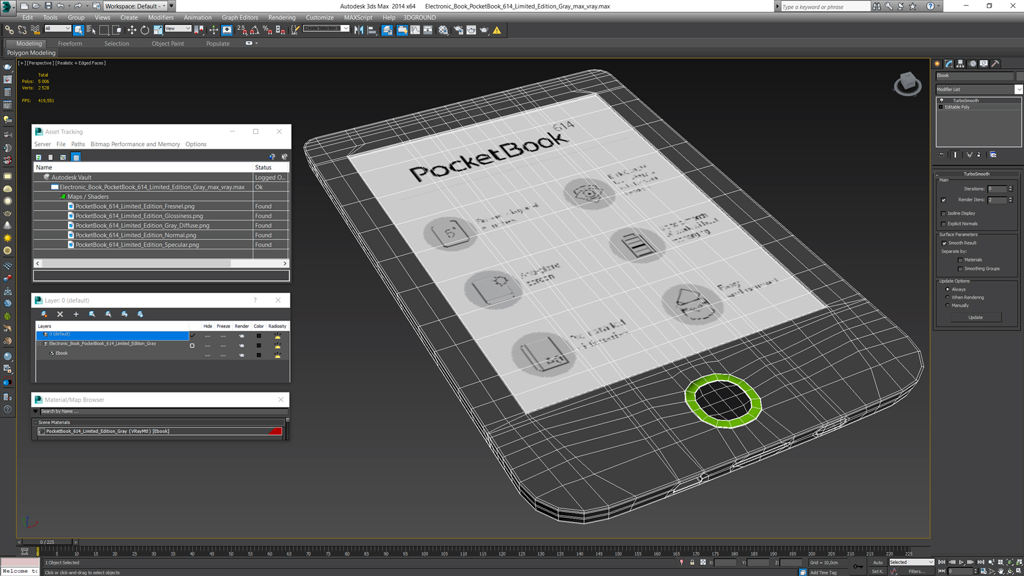Toggle the Percent Snap tool
The image size is (1024, 576).
[x=268, y=30]
